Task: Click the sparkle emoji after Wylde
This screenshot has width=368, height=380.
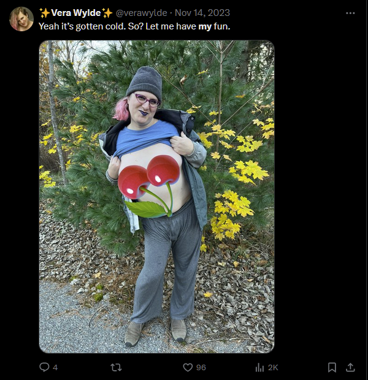Action: pos(107,13)
